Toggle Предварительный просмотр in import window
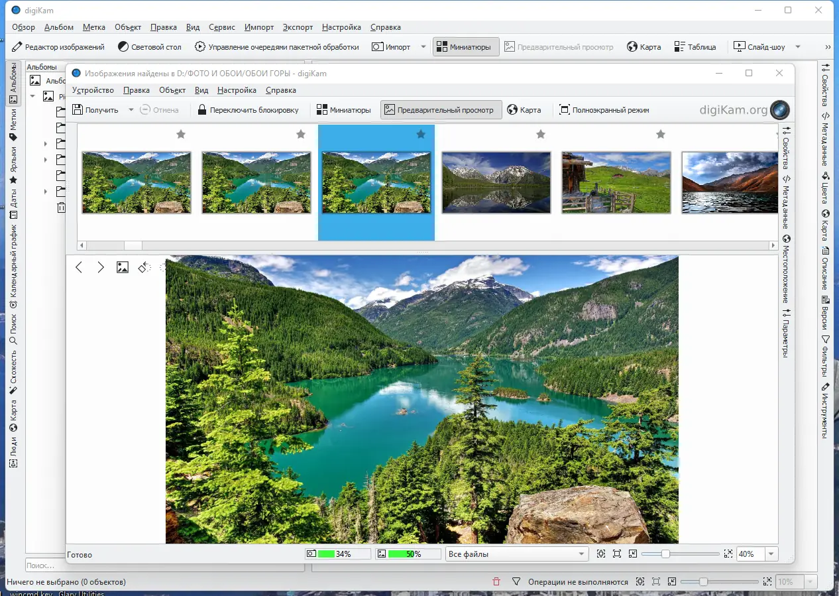This screenshot has height=596, width=839. pyautogui.click(x=440, y=110)
